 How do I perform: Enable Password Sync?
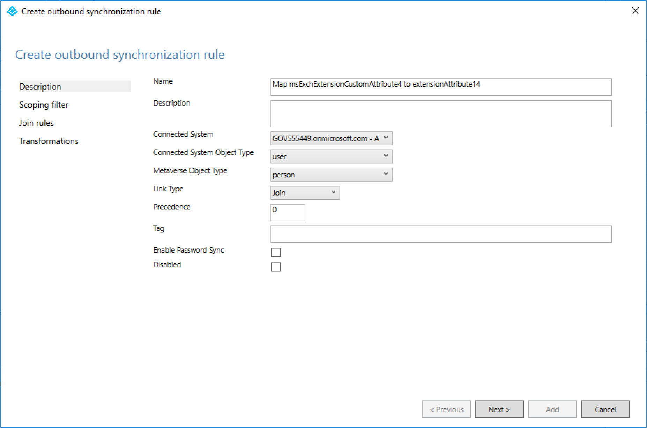coord(276,252)
